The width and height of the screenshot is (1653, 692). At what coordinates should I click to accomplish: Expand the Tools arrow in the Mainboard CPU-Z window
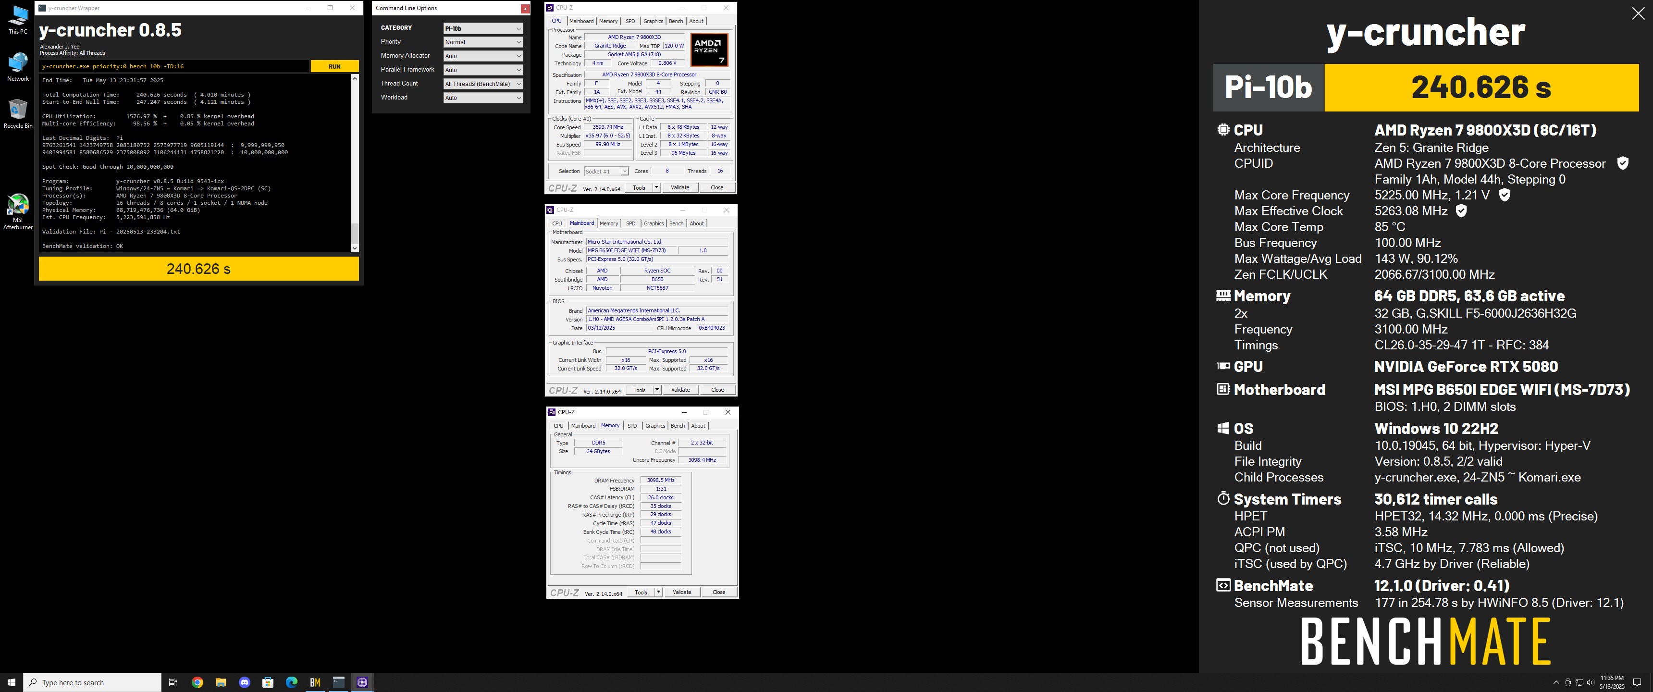pos(657,390)
